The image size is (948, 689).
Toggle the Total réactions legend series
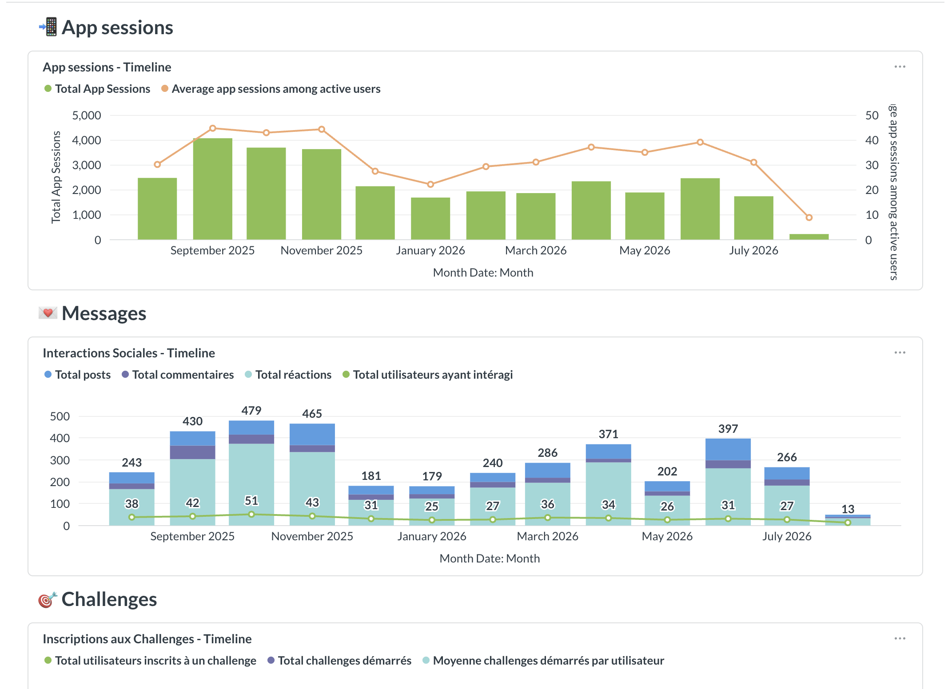[288, 375]
